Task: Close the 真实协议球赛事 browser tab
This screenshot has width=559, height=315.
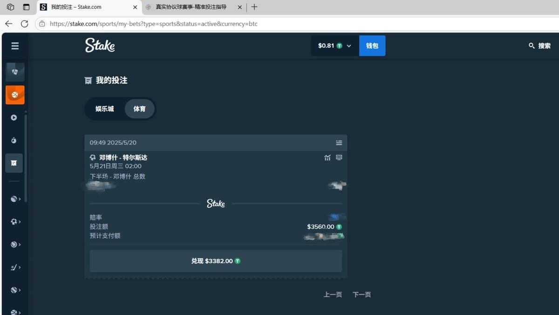Action: coord(240,7)
